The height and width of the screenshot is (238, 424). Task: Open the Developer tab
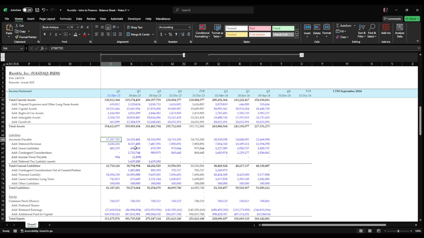point(134,19)
